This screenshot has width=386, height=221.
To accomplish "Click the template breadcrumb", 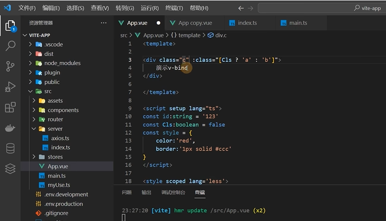I will [x=189, y=35].
